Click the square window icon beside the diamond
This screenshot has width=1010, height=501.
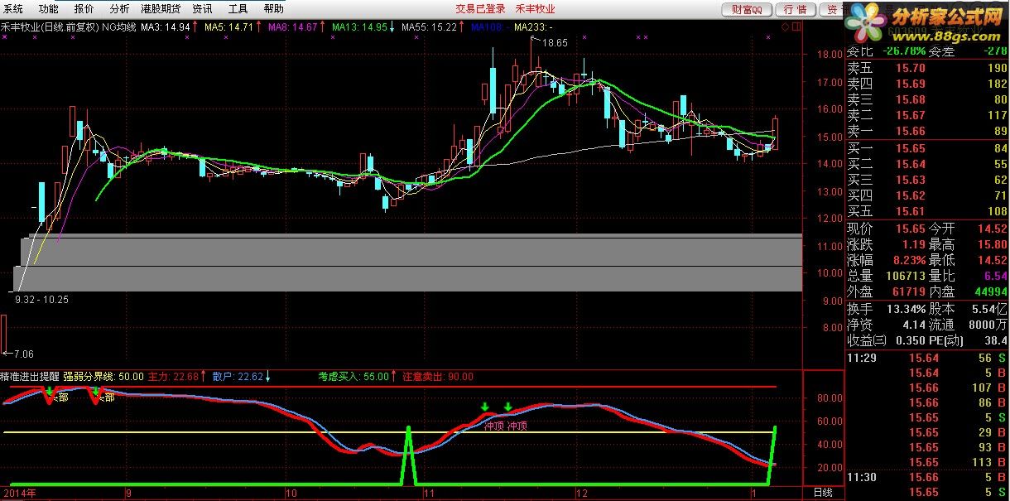[796, 27]
